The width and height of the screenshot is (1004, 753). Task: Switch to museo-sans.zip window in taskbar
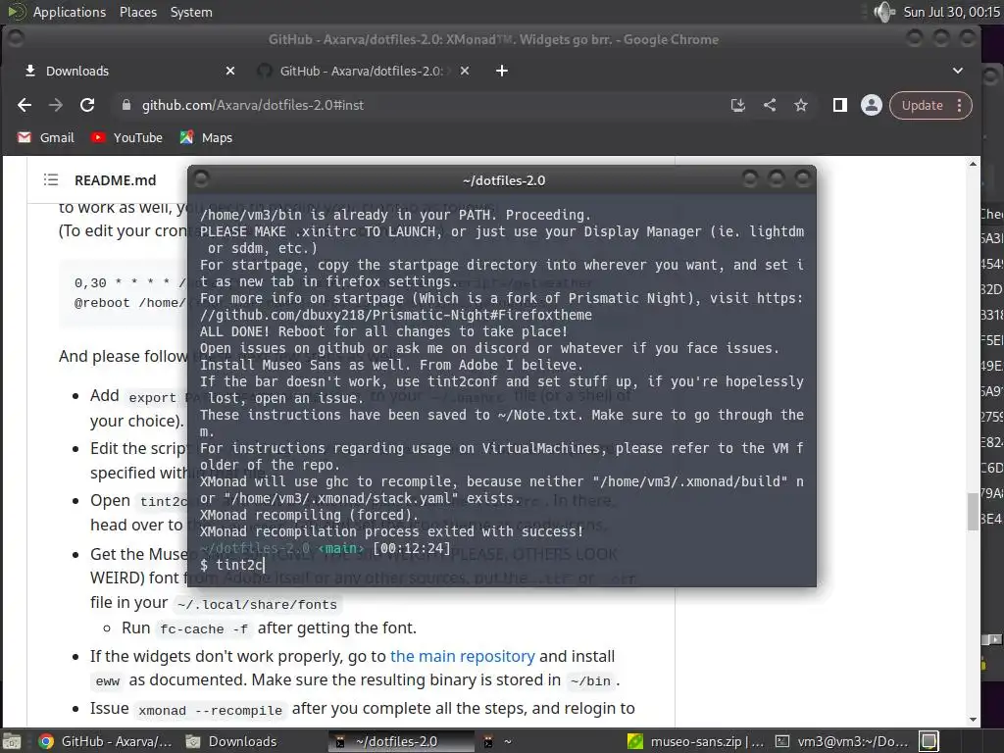[x=695, y=741]
